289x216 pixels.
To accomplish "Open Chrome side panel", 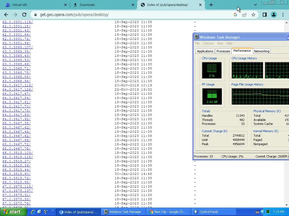I will [x=265, y=15].
